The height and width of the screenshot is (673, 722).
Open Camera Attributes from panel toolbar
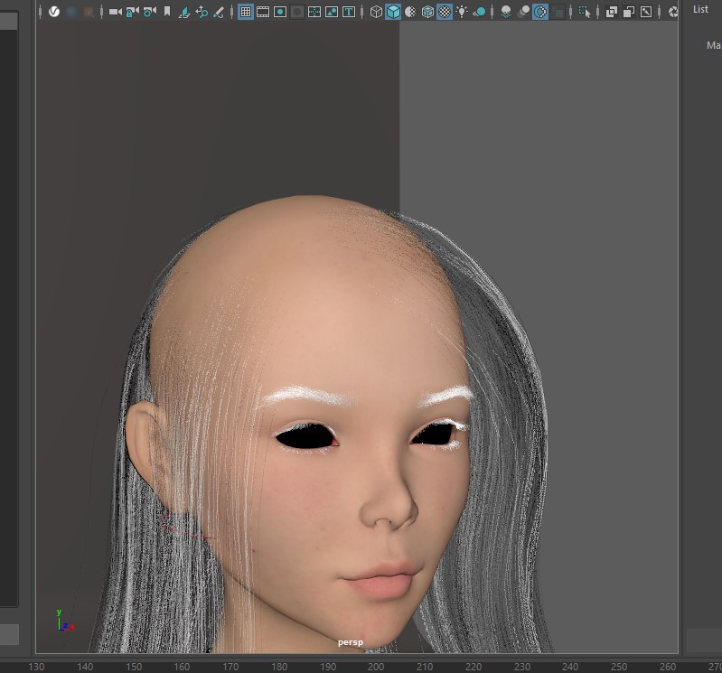(149, 12)
